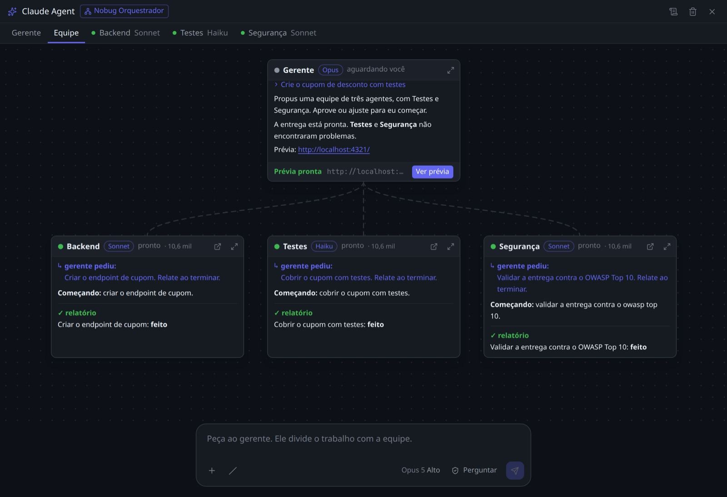Viewport: 727px width, 497px height.
Task: Expand the 'Crie o cupom de desconto com testes' prompt
Action: 340,84
